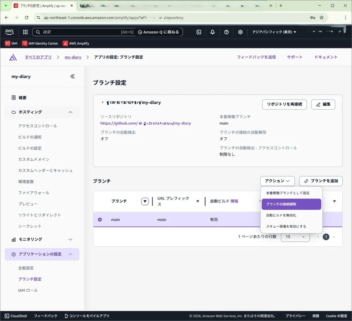Click the ブランチを追加 button
The image size is (352, 321).
click(321, 181)
